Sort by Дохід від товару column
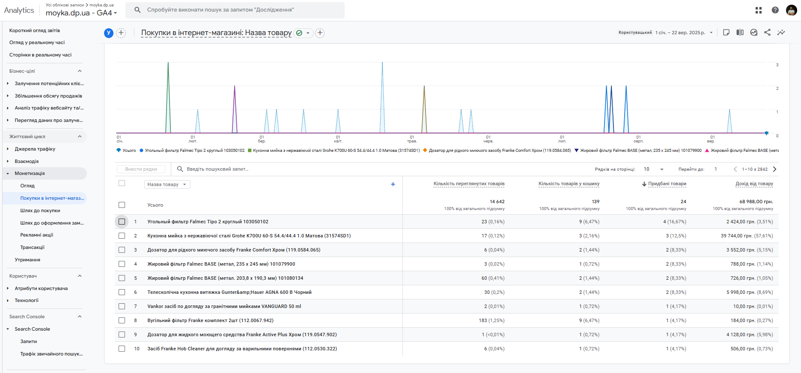This screenshot has height=373, width=801. (754, 184)
